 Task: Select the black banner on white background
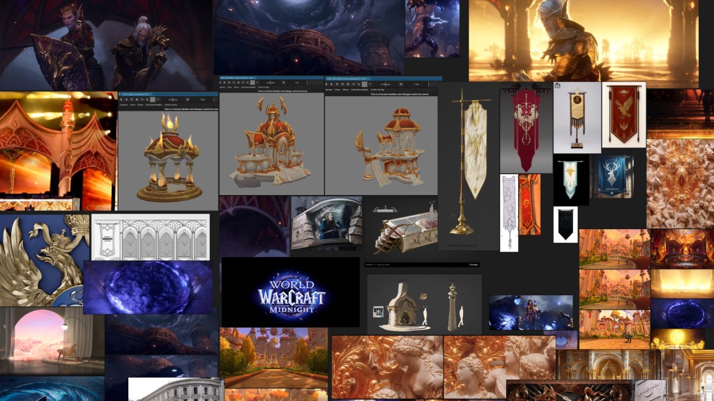565,224
